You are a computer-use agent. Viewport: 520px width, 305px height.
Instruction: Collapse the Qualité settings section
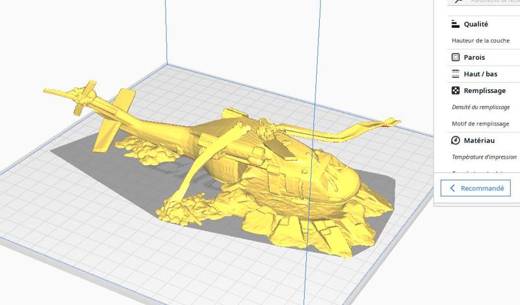click(484, 24)
